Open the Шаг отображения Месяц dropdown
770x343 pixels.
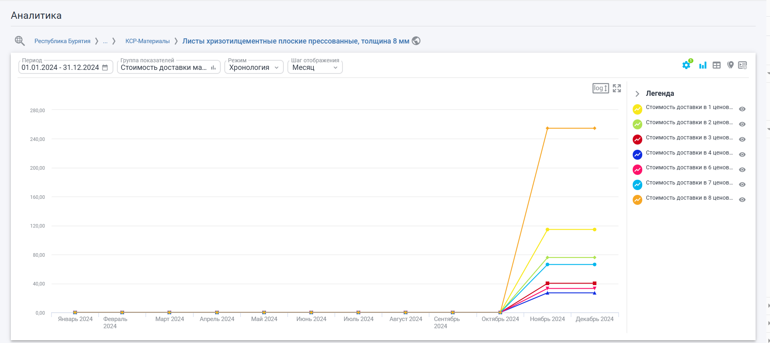tap(315, 67)
